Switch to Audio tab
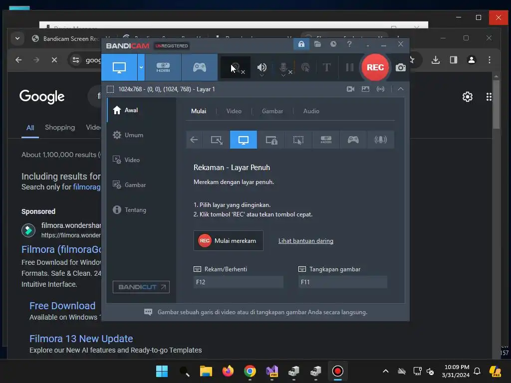This screenshot has height=383, width=511. coord(311,111)
